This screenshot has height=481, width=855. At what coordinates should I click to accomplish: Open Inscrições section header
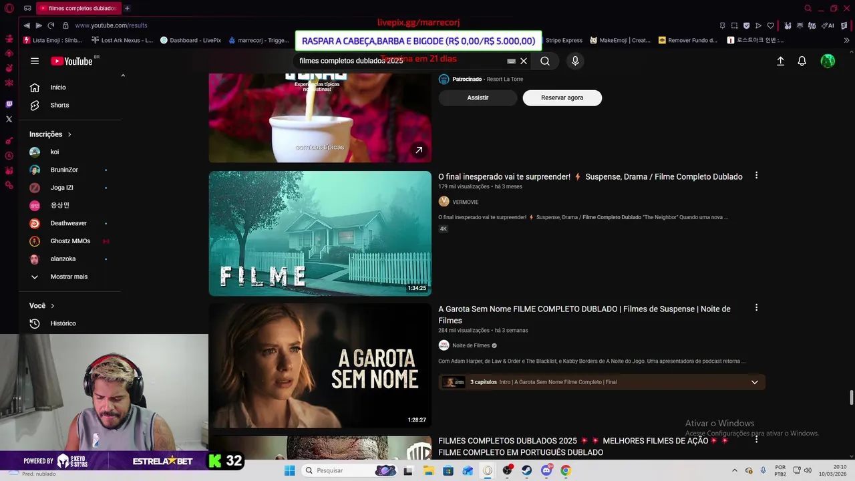pyautogui.click(x=50, y=134)
